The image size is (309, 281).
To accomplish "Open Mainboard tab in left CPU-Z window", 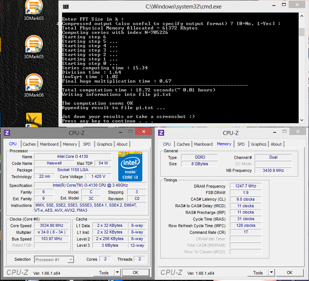I will [x=49, y=144].
